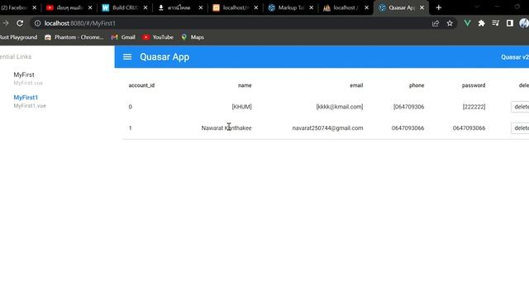Click the Nawarat Kanthakee name cell
The width and height of the screenshot is (529, 298).
coord(226,128)
